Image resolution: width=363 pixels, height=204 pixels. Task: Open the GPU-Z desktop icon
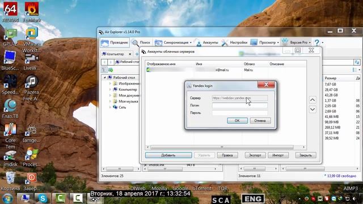[10, 36]
